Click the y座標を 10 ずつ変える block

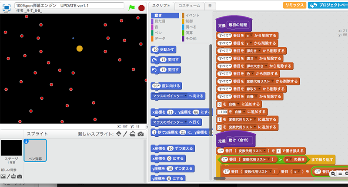click(x=173, y=169)
